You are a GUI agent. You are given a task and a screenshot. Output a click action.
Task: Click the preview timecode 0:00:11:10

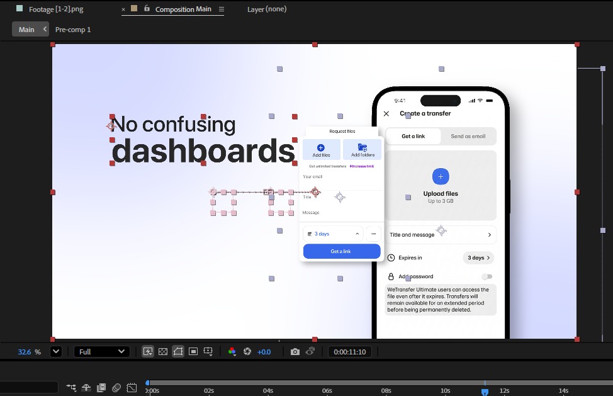349,352
